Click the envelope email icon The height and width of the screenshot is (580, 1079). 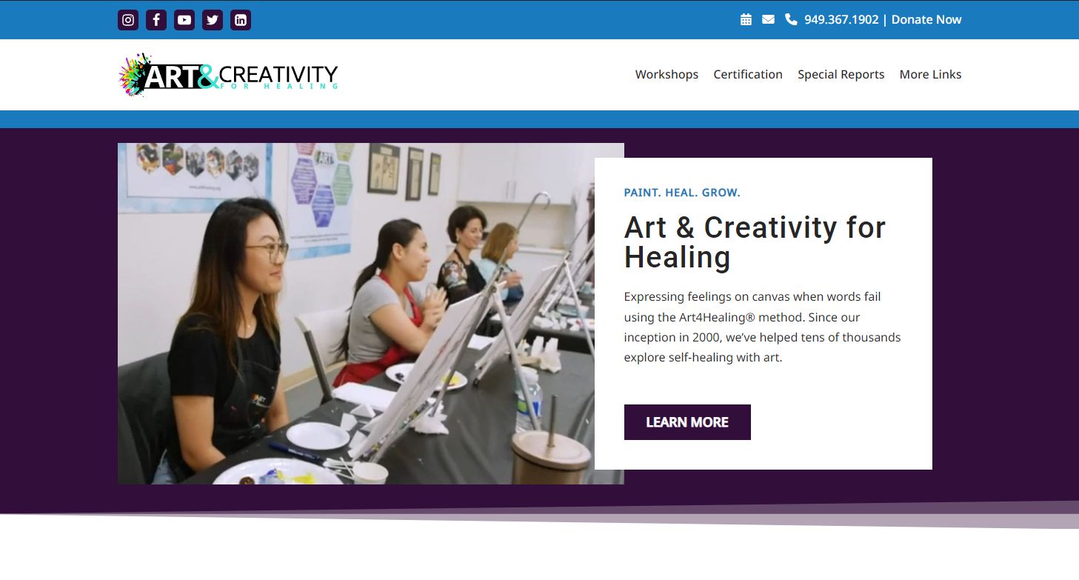[768, 19]
